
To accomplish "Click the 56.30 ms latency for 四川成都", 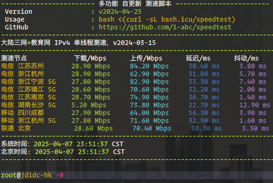I will point(204,113).
